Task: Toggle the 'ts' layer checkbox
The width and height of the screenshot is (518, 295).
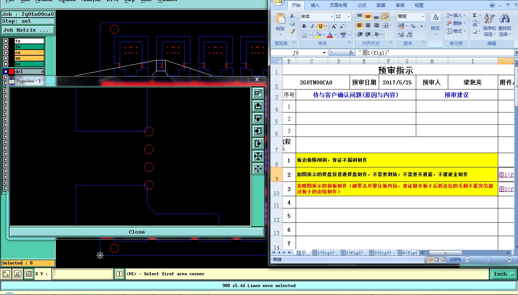Action: tap(6, 47)
